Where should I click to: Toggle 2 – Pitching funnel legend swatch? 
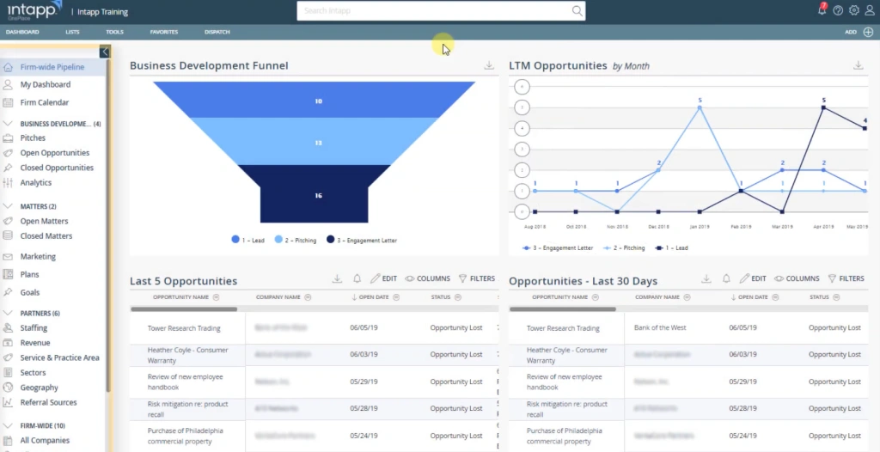point(278,239)
